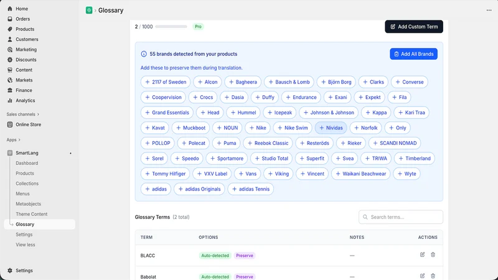Add the Crocs brand chip

203,97
